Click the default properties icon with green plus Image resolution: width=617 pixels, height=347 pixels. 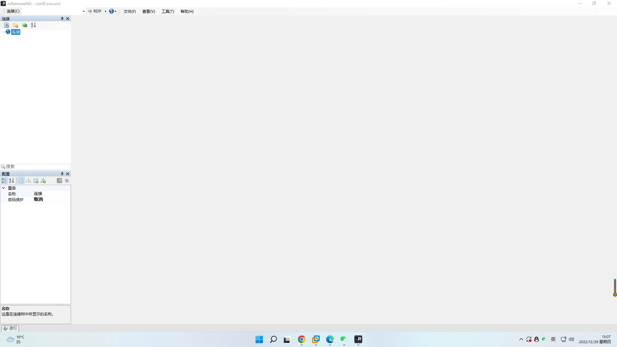36,181
